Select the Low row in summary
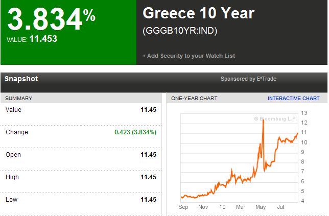 point(81,200)
